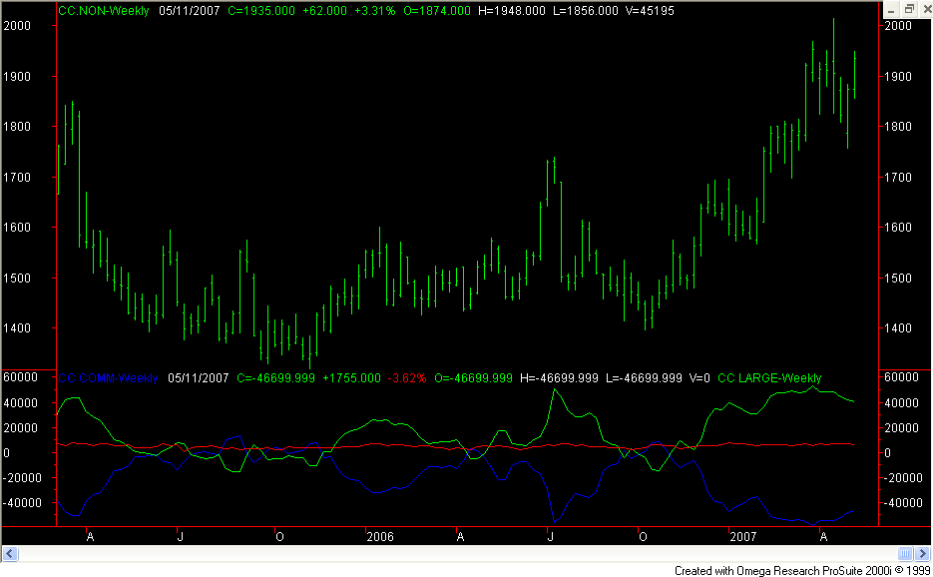Viewport: 933px width, 577px height.
Task: Click the CC LARGE-Weekly label
Action: (x=769, y=378)
